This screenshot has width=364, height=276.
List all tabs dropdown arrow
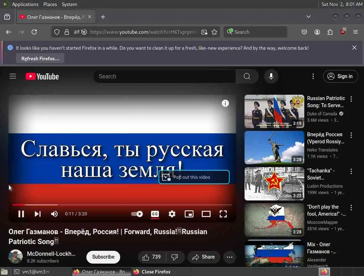308,17
